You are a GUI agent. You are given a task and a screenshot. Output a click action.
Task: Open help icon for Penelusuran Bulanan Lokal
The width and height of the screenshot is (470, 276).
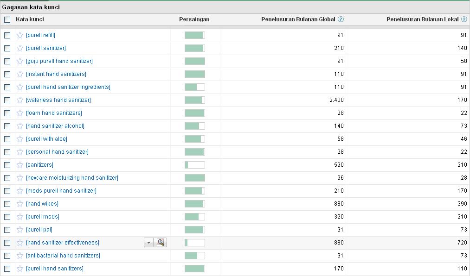coord(464,19)
